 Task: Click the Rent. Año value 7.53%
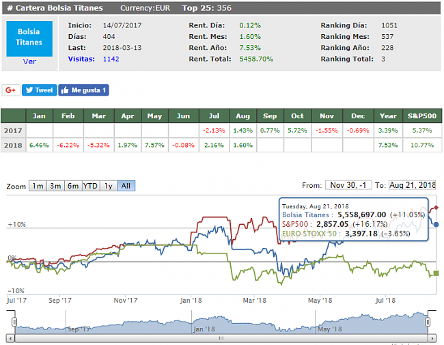[250, 48]
